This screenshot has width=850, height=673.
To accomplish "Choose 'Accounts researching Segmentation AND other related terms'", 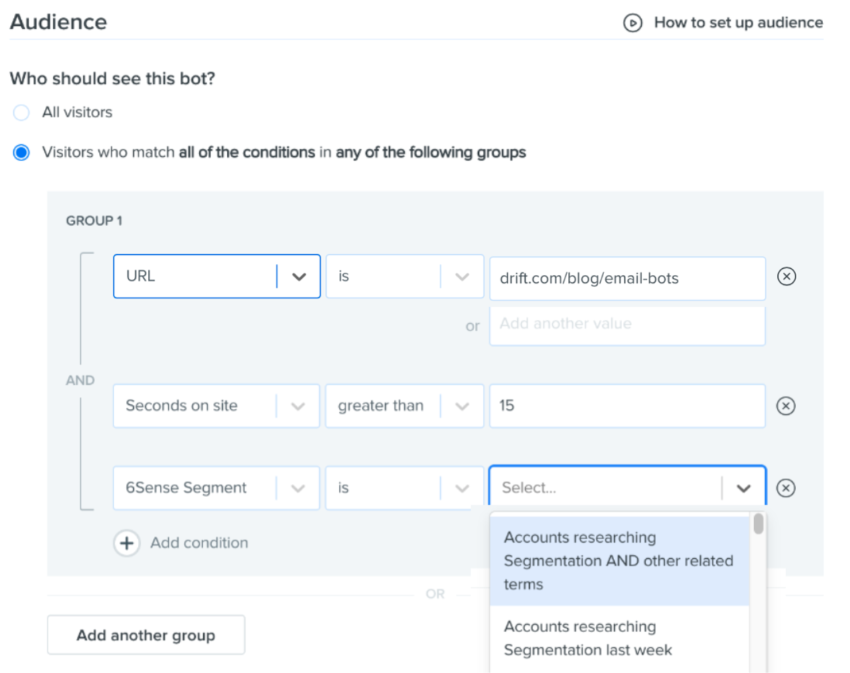I will (x=619, y=560).
